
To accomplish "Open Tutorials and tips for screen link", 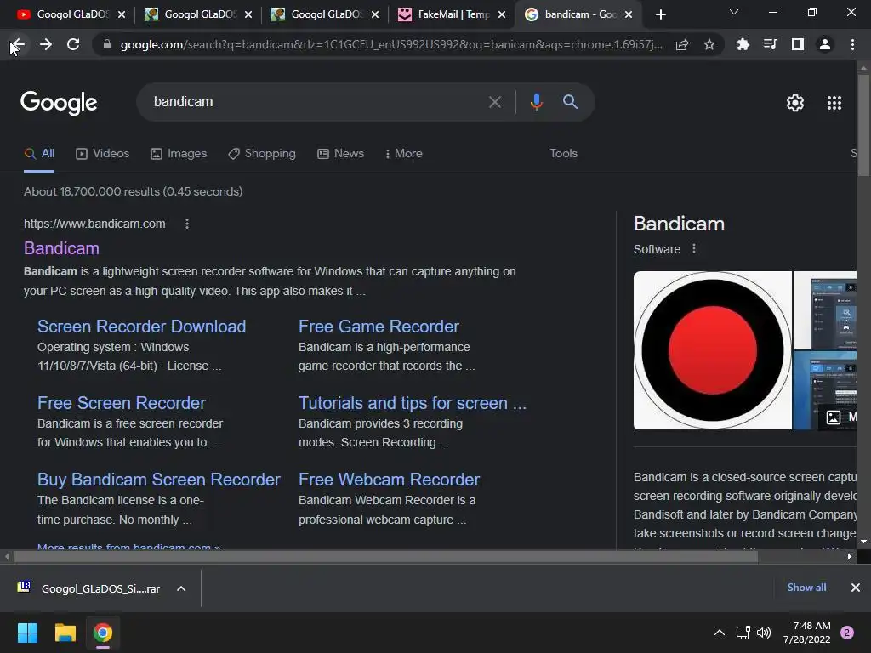I will (x=413, y=403).
